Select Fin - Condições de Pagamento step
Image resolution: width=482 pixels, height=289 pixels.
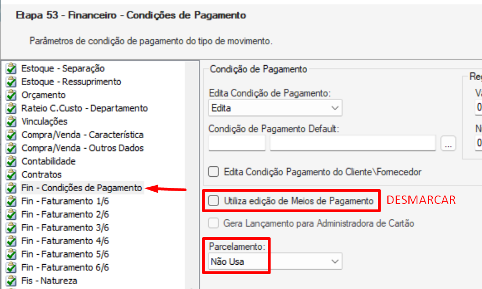(81, 188)
